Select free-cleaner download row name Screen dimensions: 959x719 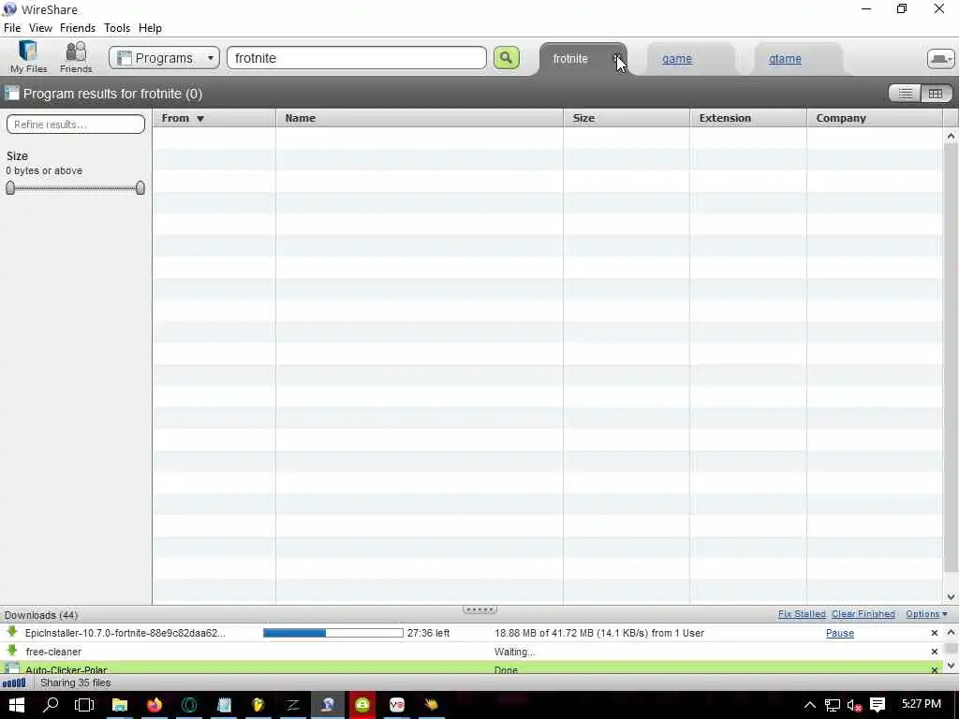coord(53,652)
